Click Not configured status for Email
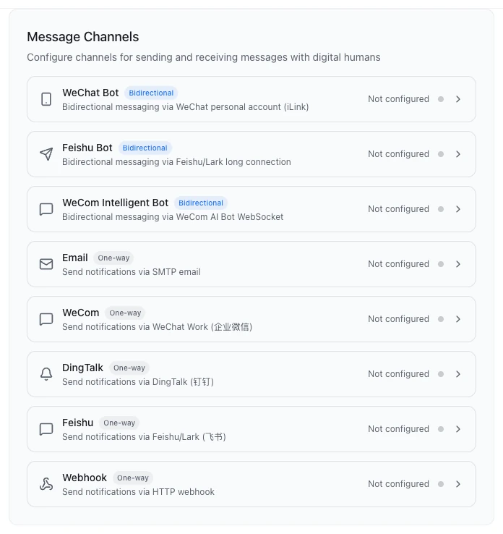The image size is (503, 534). (x=399, y=264)
